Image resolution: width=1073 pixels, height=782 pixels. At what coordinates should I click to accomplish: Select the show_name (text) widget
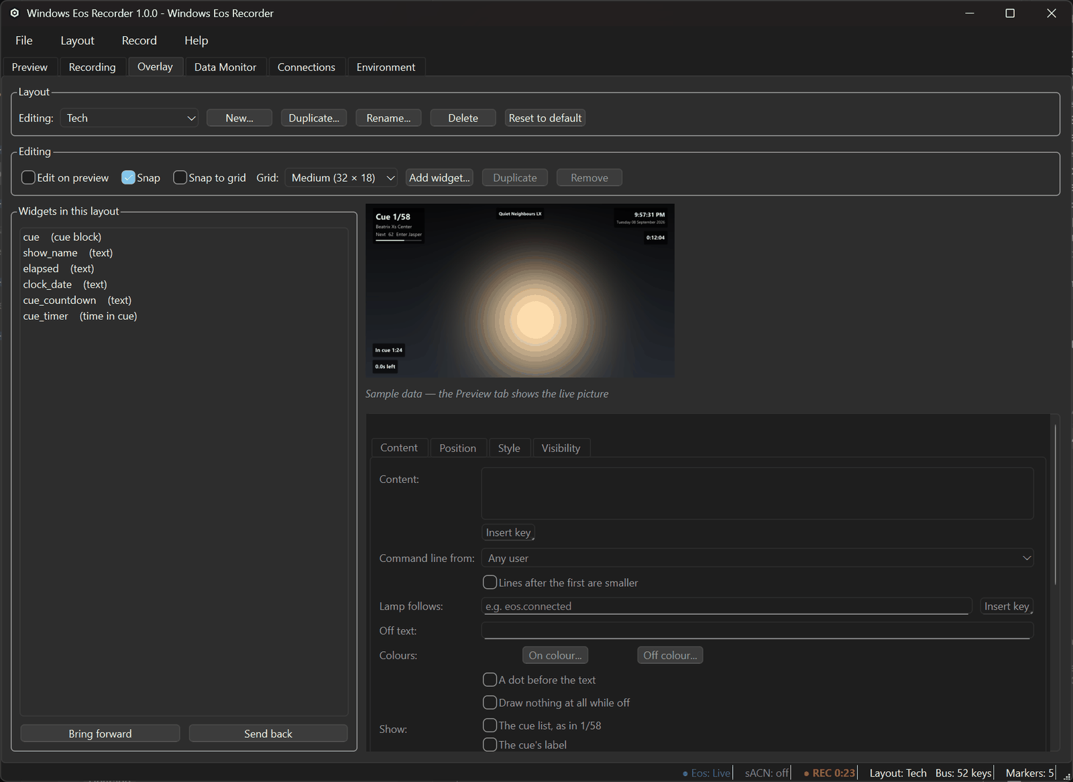coord(184,253)
